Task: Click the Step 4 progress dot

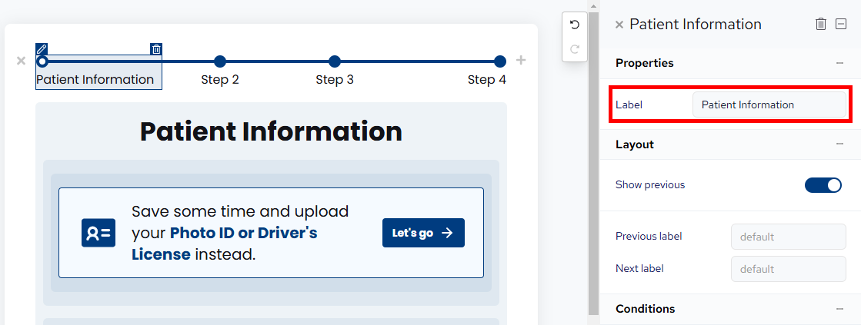Action: coord(499,61)
